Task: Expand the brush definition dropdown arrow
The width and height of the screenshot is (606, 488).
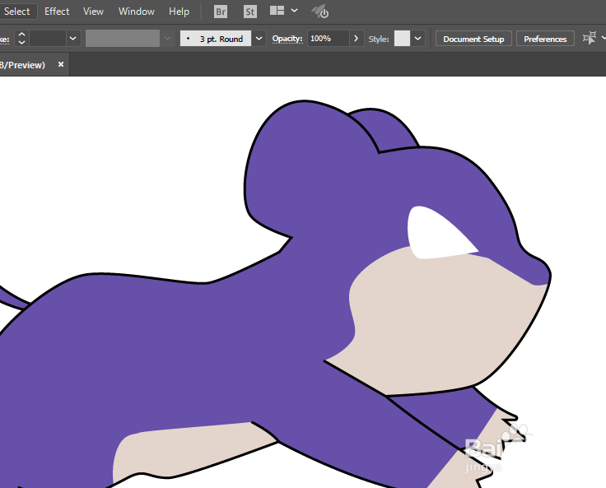Action: pos(259,39)
